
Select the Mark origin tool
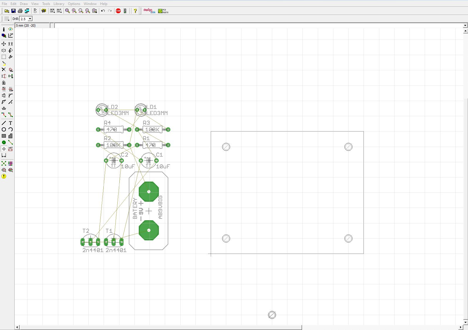[x=11, y=36]
